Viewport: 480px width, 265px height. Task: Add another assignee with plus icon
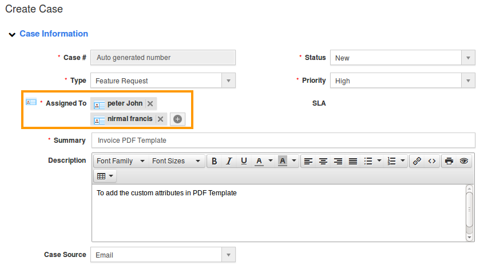177,119
